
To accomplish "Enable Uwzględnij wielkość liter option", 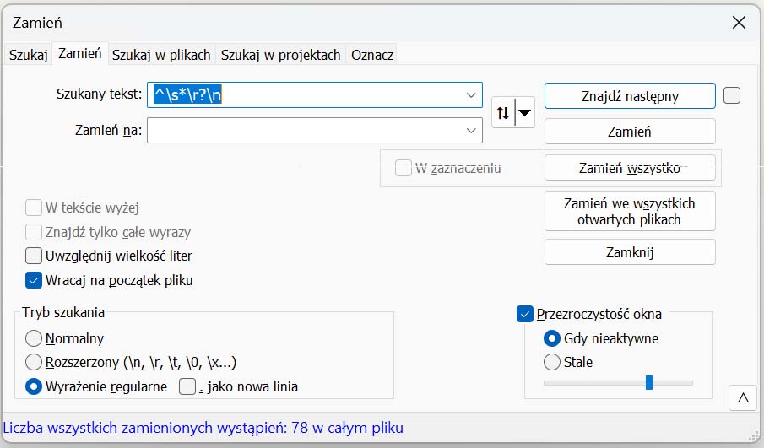I will (34, 255).
